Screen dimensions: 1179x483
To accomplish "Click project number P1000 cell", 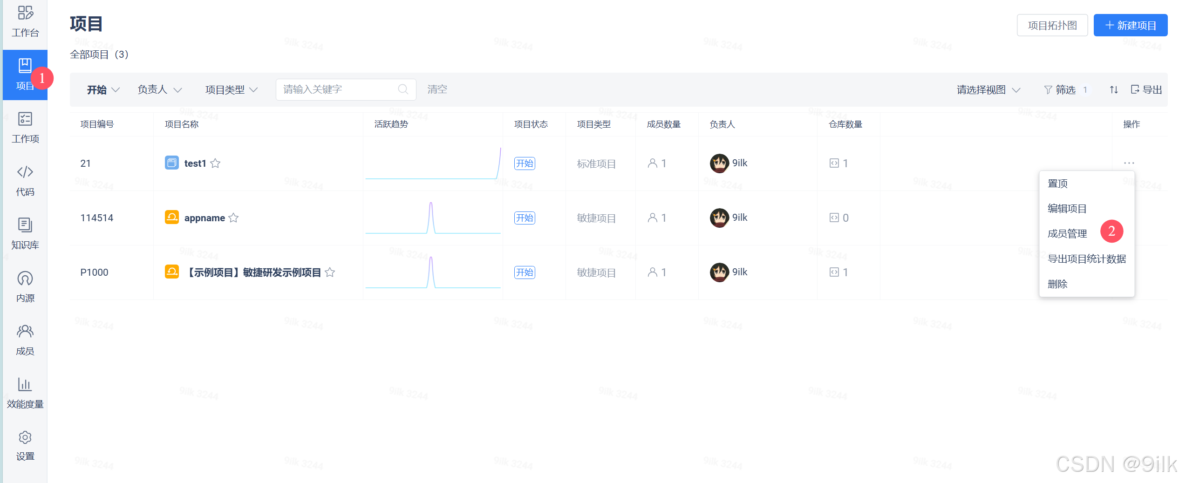I will [94, 272].
